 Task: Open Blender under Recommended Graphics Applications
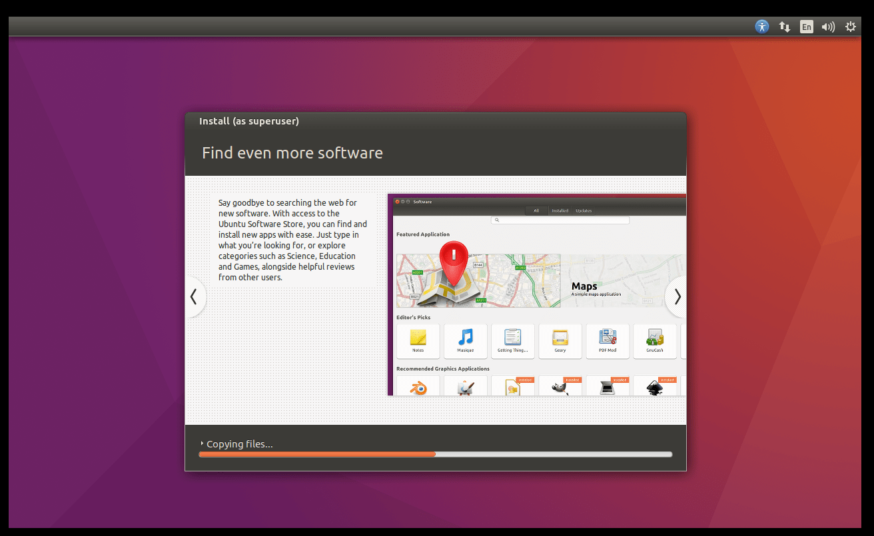[x=418, y=388]
